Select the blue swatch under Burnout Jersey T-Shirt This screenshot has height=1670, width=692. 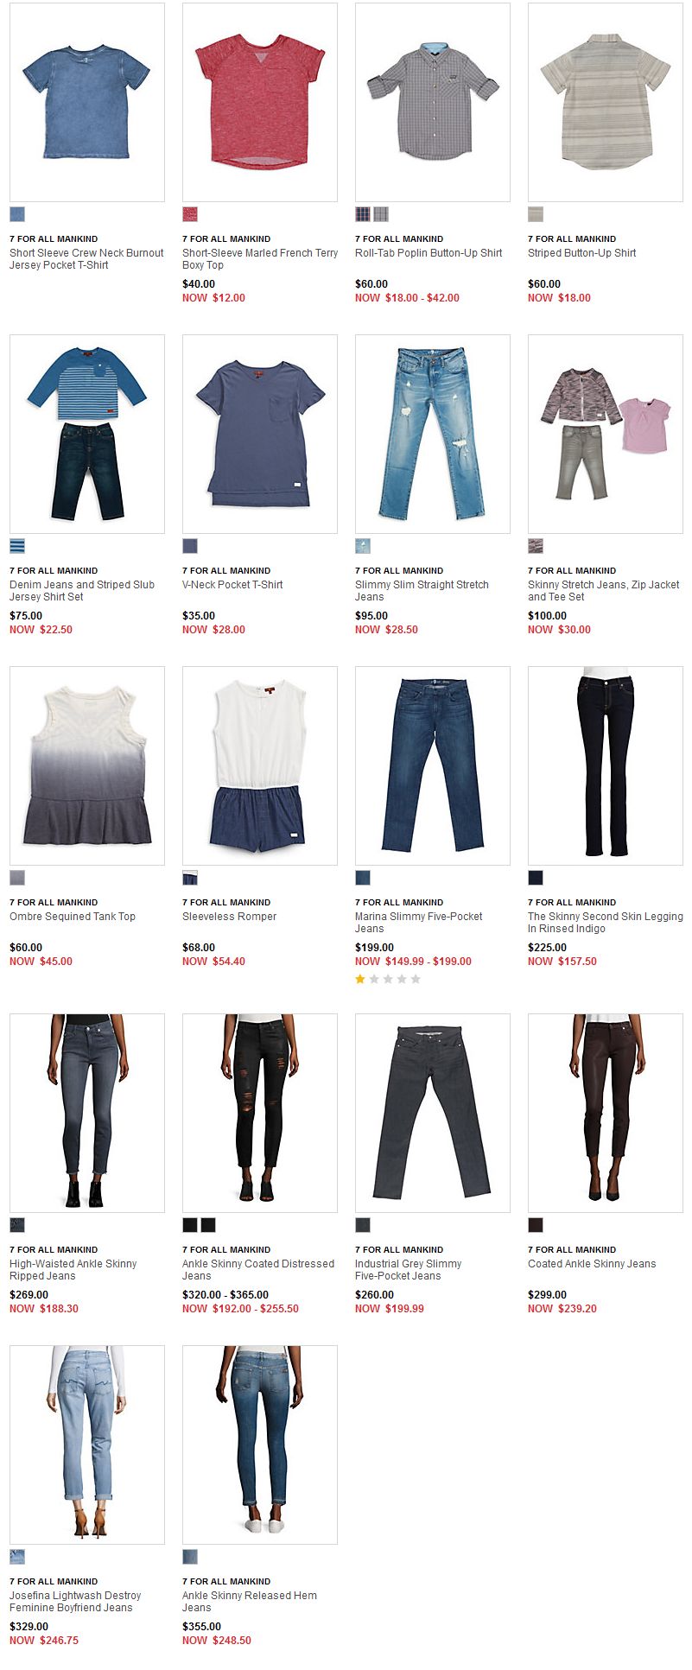tap(17, 214)
